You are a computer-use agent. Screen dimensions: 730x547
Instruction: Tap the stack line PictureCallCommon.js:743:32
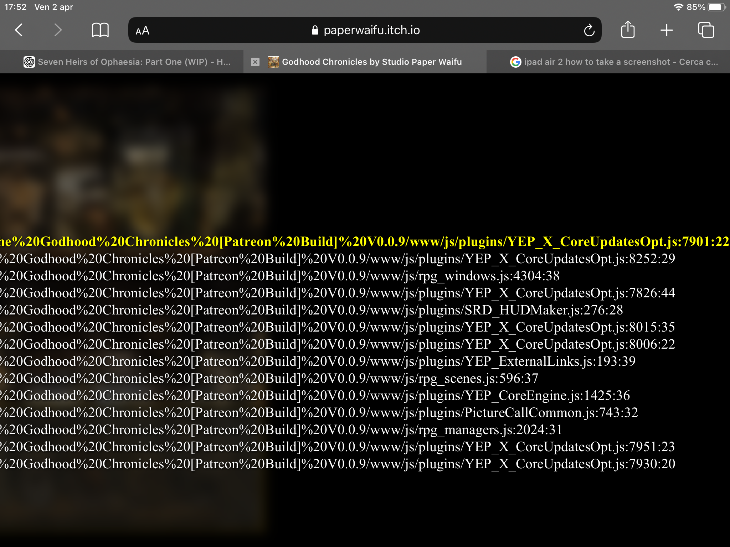coord(319,413)
